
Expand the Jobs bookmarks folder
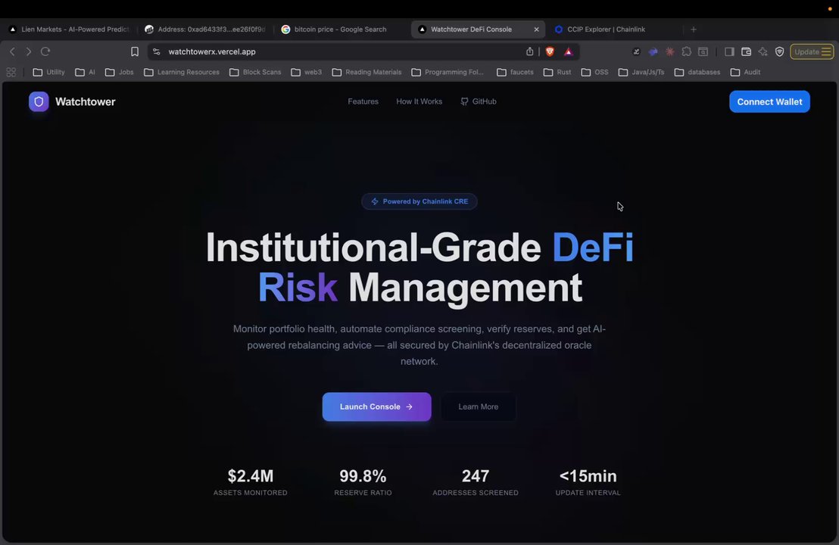pyautogui.click(x=120, y=72)
